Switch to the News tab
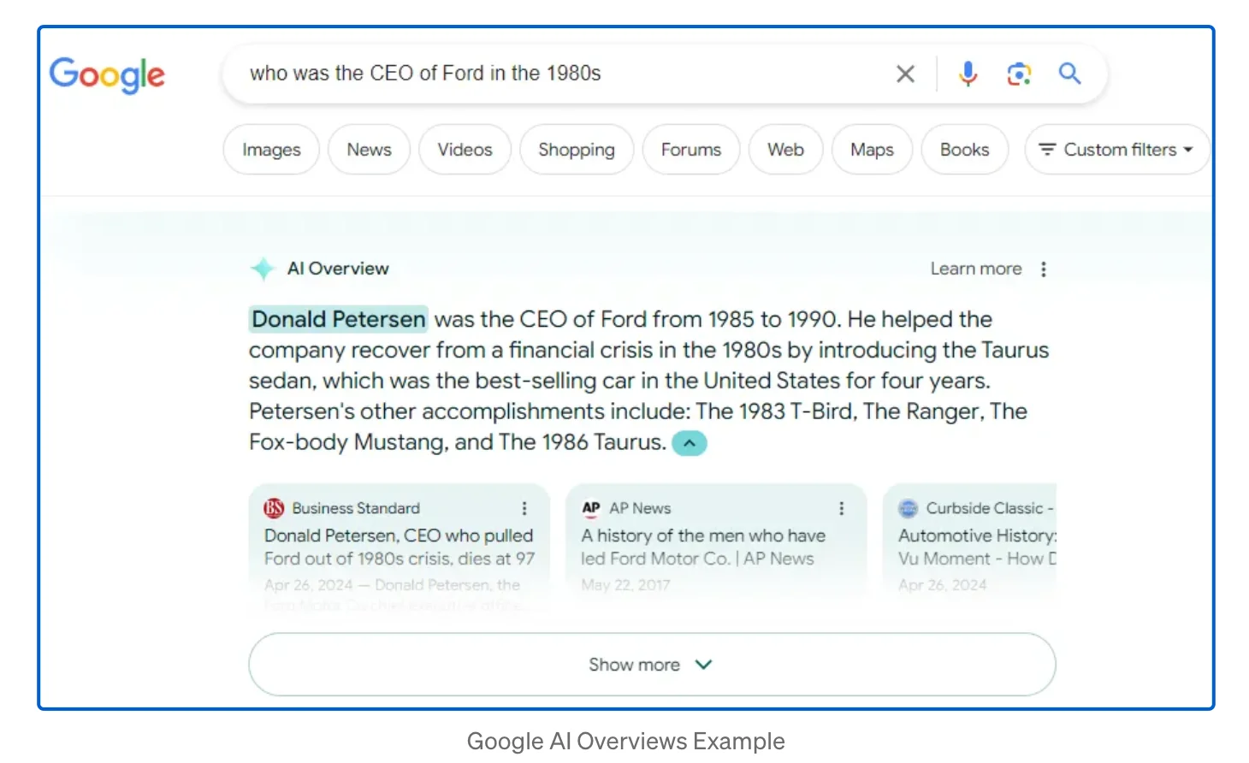Viewport: 1249px width, 763px height. [x=369, y=149]
